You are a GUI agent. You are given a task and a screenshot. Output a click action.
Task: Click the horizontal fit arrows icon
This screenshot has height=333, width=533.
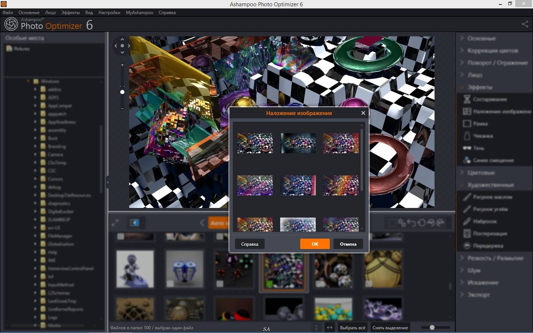[329, 327]
